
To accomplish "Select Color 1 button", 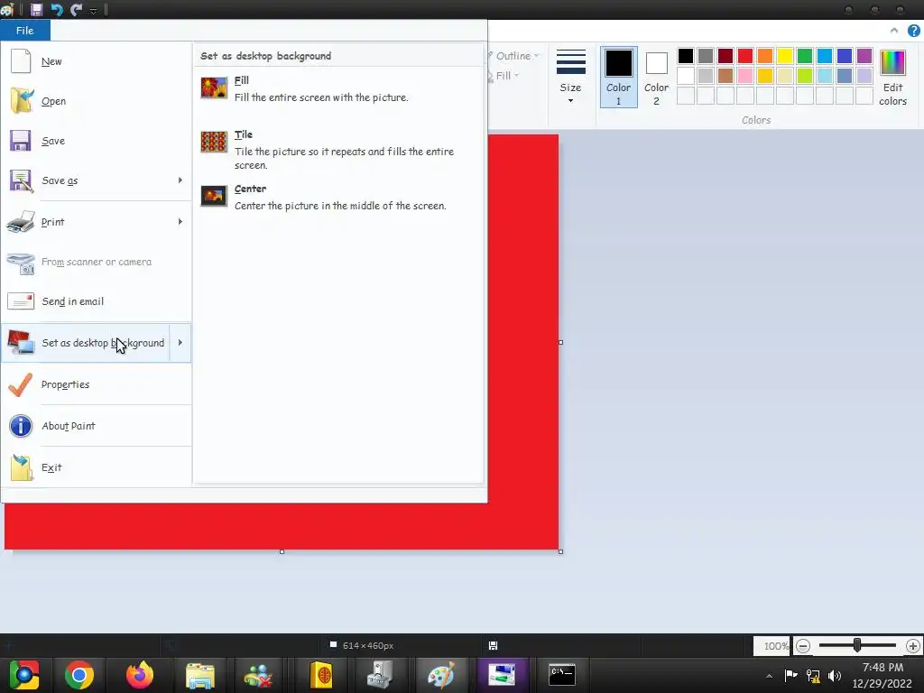I will coord(618,78).
